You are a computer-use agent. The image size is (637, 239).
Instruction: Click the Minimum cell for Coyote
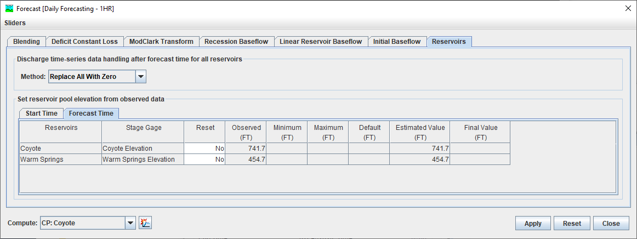tap(287, 149)
